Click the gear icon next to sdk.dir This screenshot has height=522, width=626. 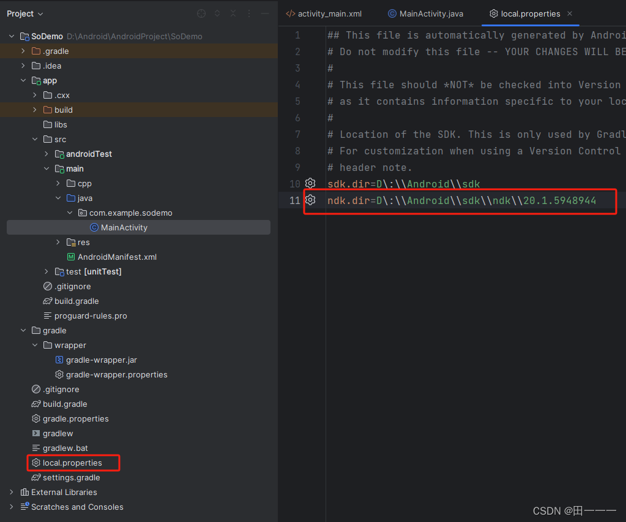310,183
